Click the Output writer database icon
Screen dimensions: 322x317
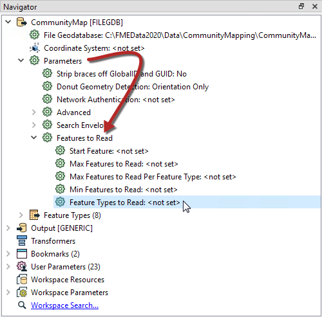(x=22, y=228)
